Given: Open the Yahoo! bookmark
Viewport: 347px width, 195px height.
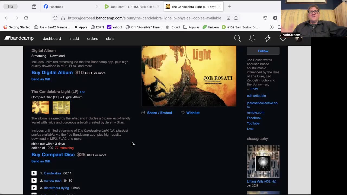Looking at the screenshot, I should 115,27.
